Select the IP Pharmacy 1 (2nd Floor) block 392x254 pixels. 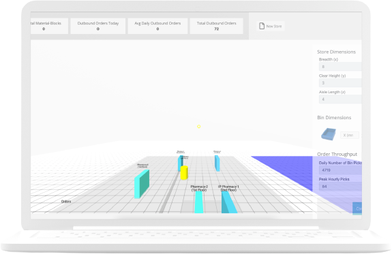click(x=229, y=202)
